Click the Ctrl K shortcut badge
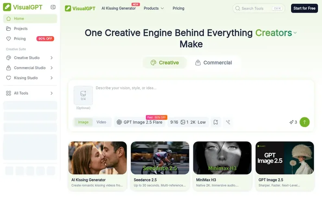Image resolution: width=322 pixels, height=201 pixels. coord(277,9)
